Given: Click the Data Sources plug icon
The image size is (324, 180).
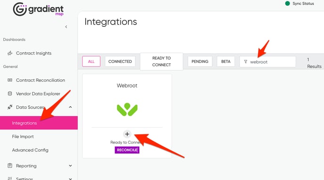Looking at the screenshot, I should (x=10, y=107).
